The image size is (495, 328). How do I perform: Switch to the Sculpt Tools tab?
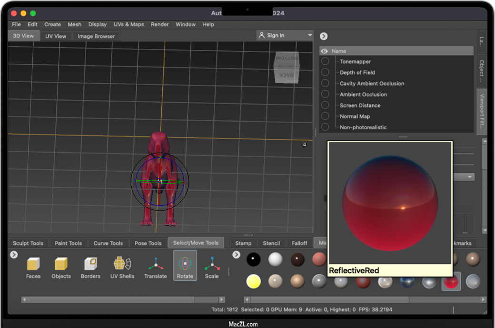[x=28, y=243]
